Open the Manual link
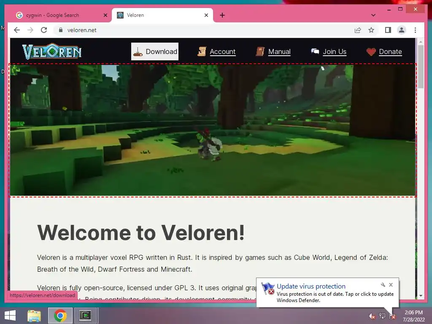The height and width of the screenshot is (324, 432). pyautogui.click(x=279, y=51)
